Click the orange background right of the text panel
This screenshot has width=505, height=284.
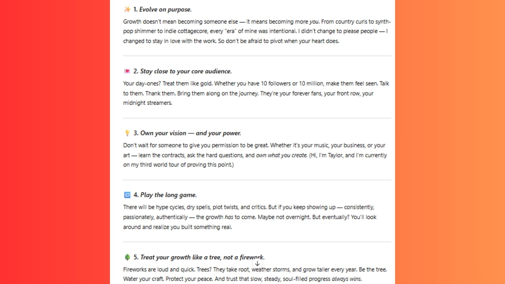(x=450, y=142)
